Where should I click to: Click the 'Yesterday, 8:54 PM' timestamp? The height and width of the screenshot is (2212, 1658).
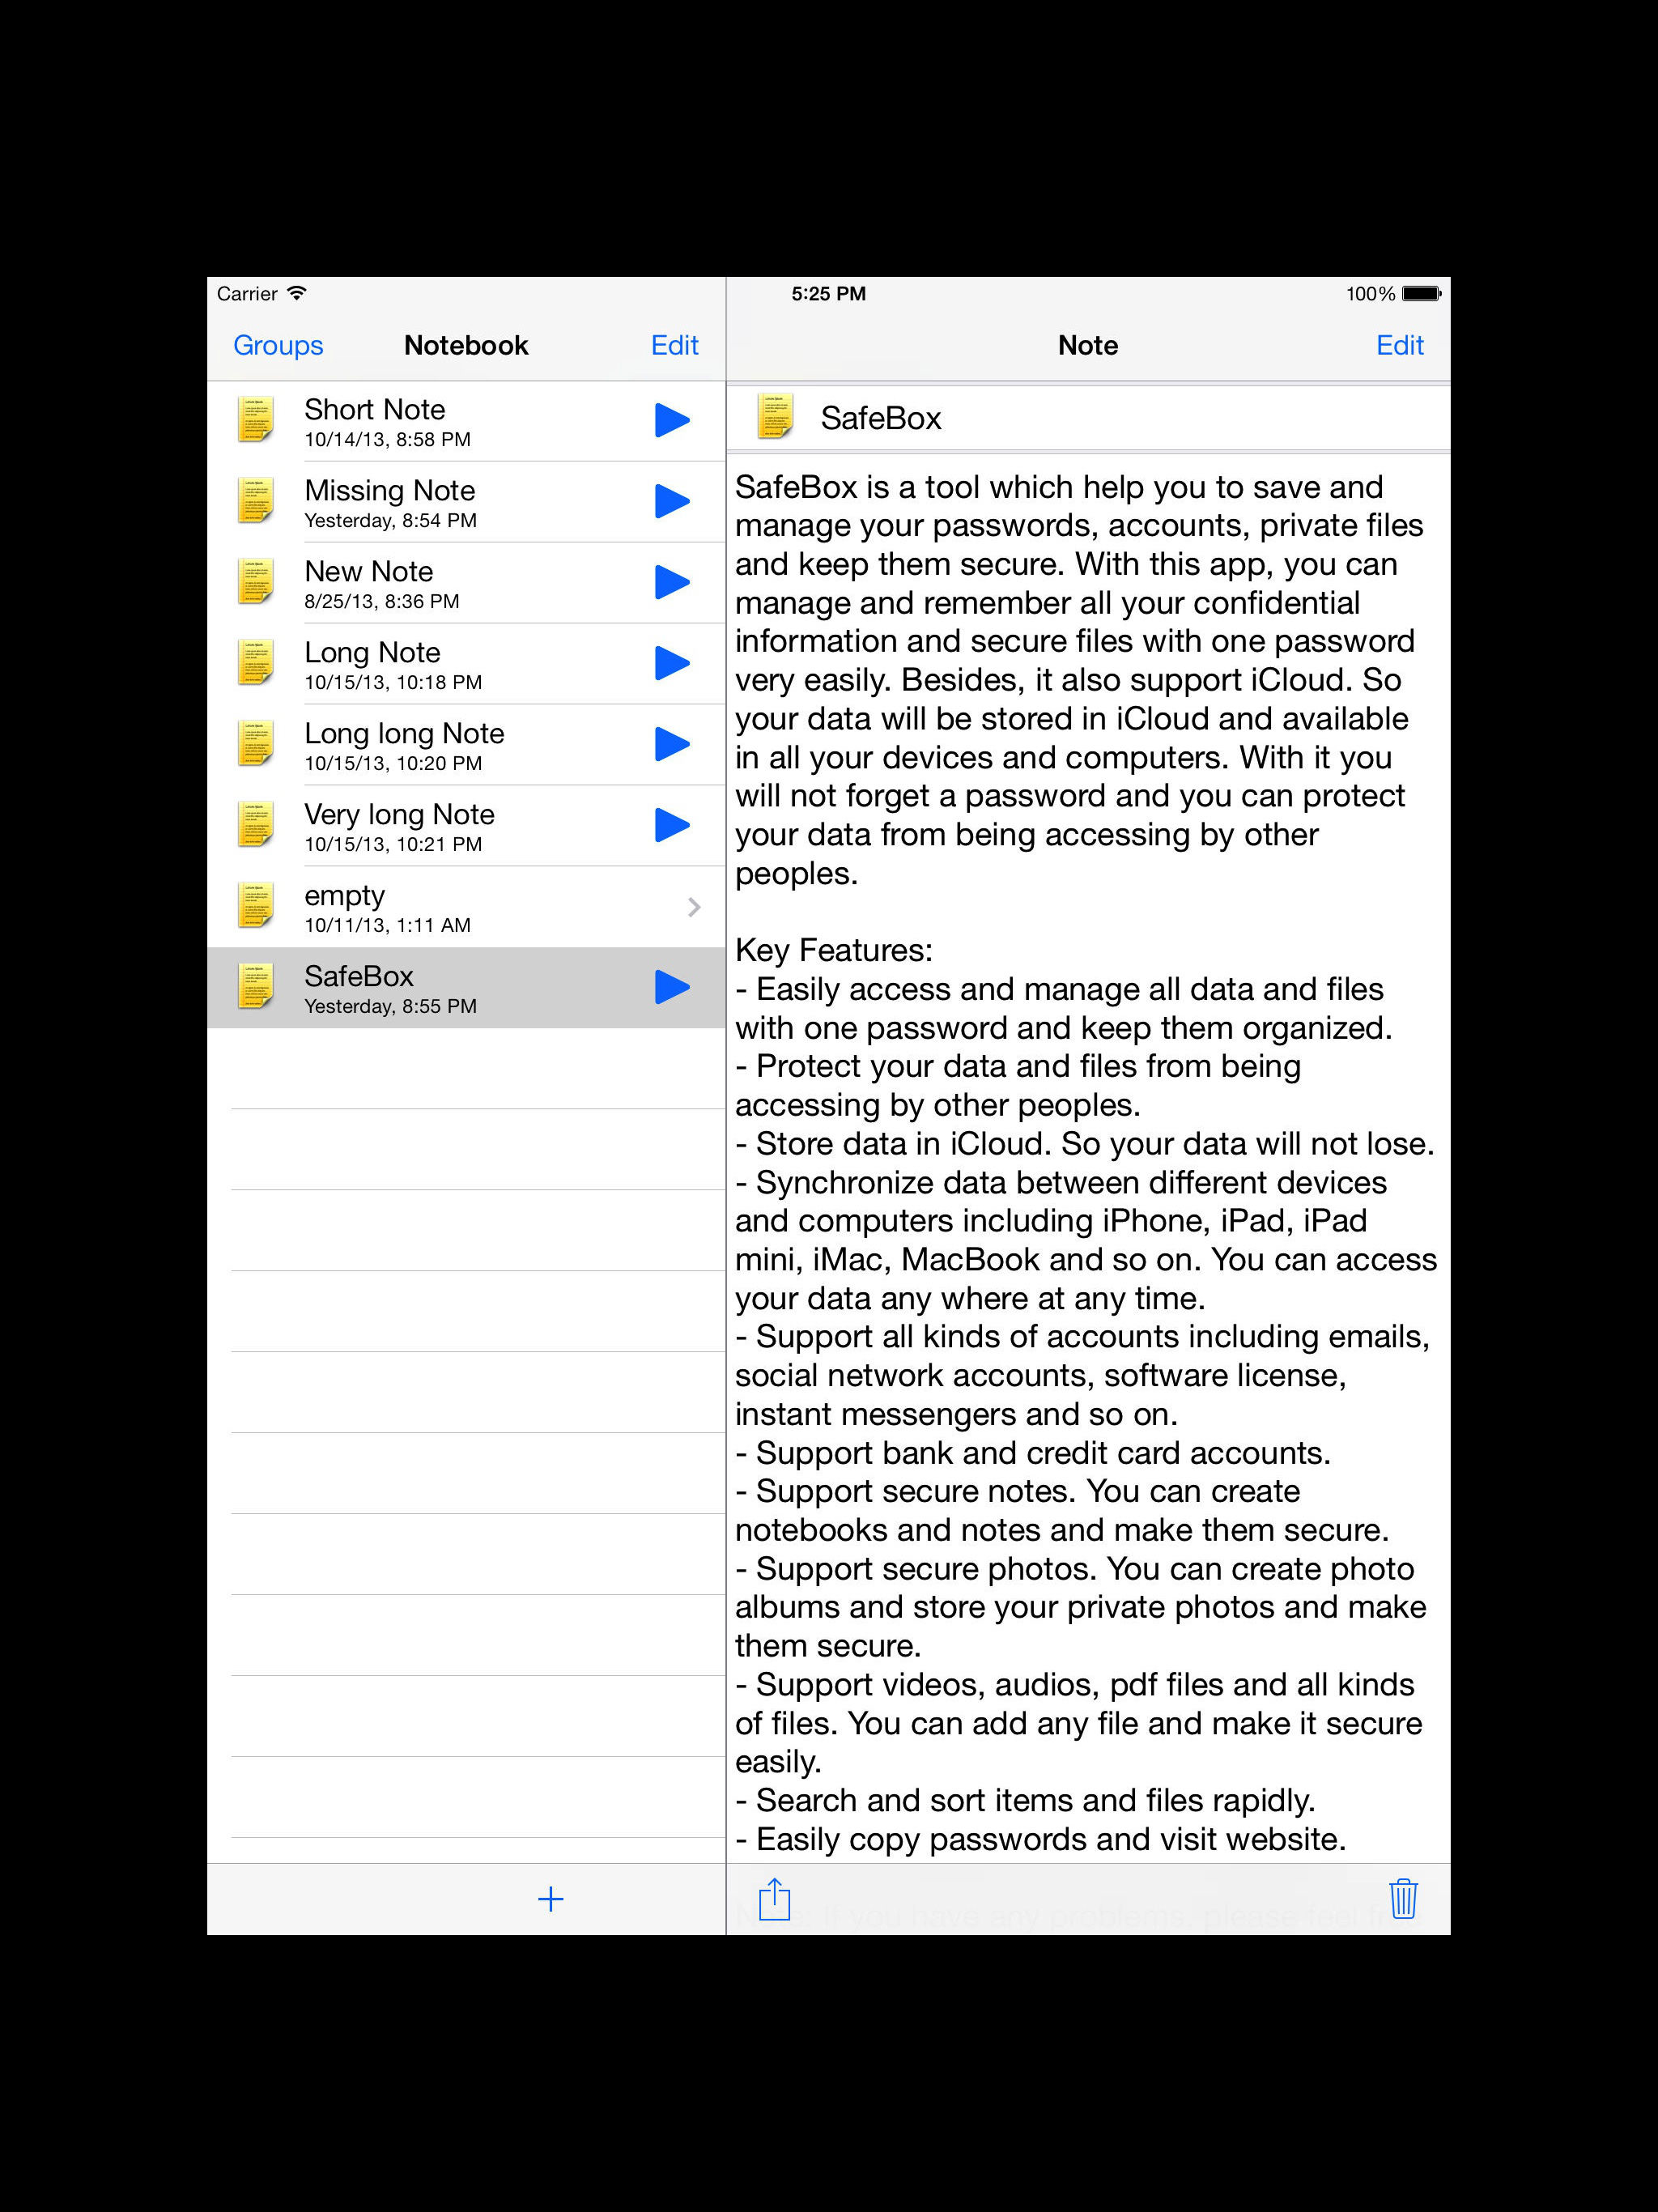[x=391, y=521]
